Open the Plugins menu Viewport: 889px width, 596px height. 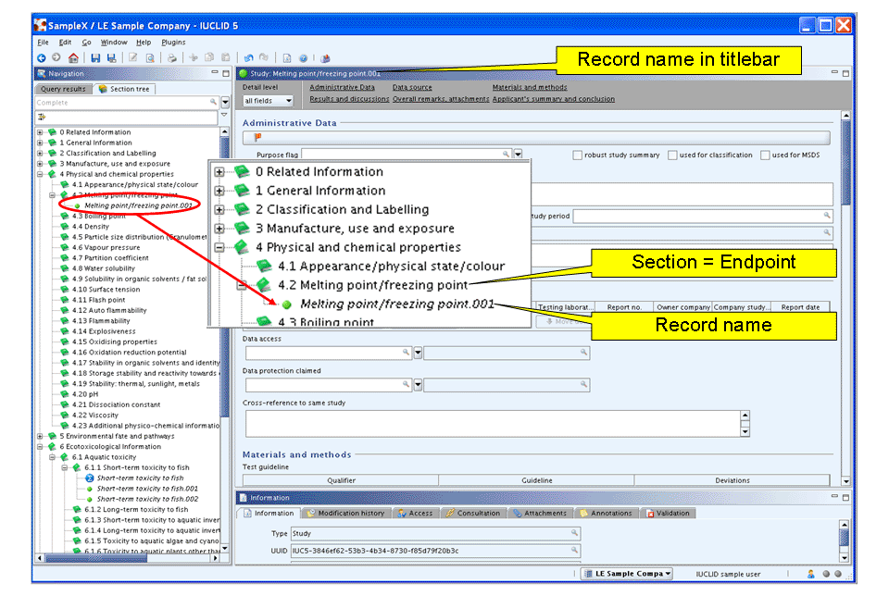click(173, 42)
